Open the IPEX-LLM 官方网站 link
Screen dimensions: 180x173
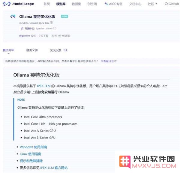[54, 168]
